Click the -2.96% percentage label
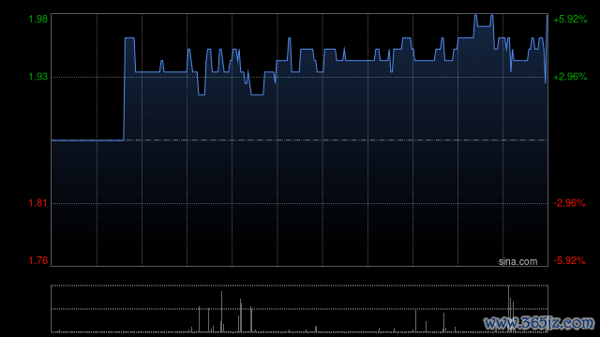This screenshot has width=600, height=337. [569, 203]
